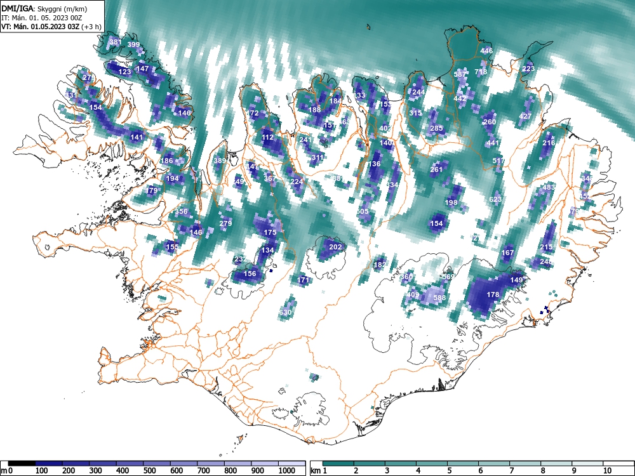Click the value 224 on the map
This screenshot has height=476, width=635.
(x=297, y=182)
